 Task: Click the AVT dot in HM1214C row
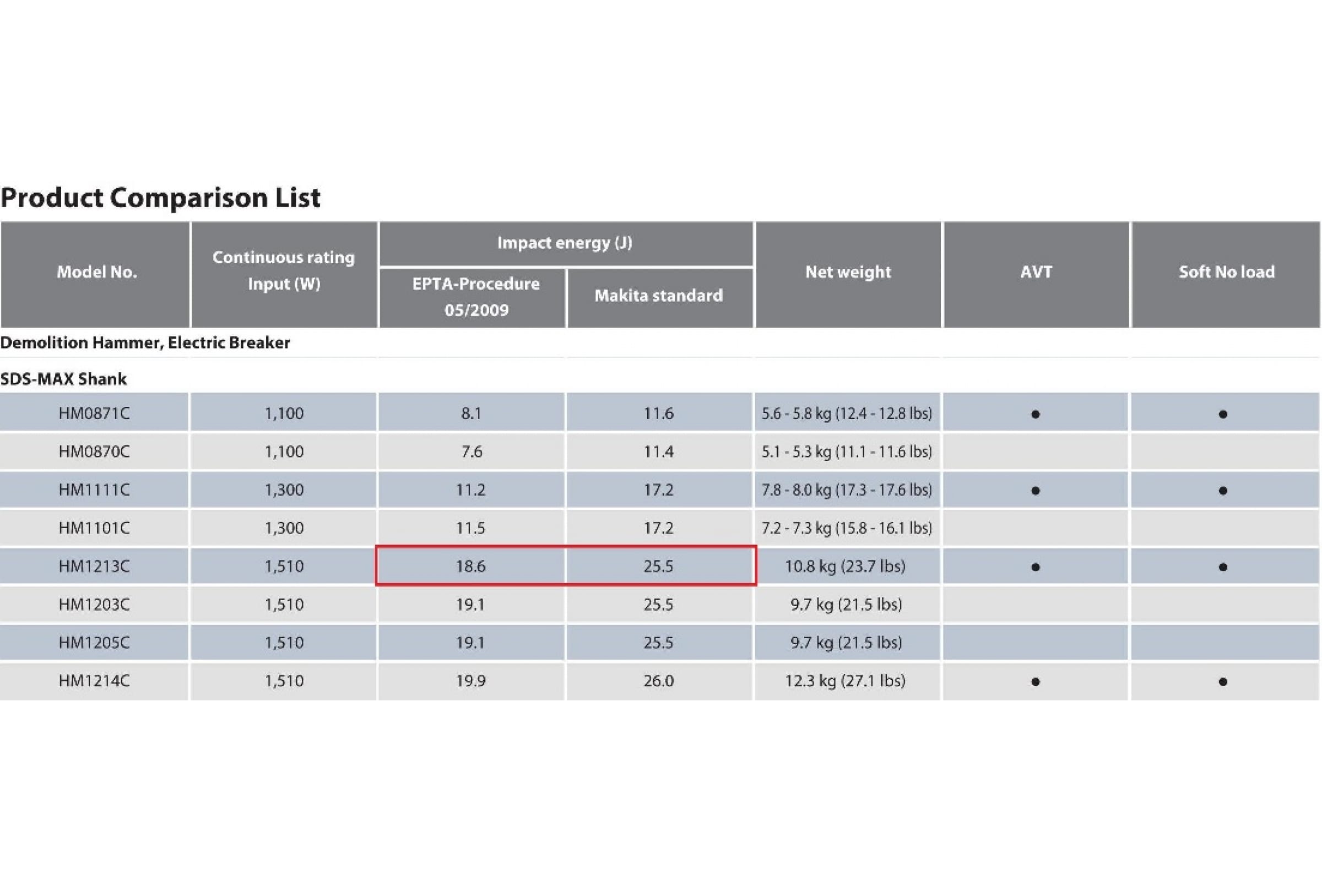click(x=1036, y=682)
